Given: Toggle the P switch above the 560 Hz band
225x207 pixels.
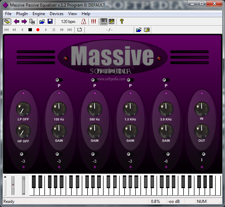Looking at the screenshot, I should (95, 80).
